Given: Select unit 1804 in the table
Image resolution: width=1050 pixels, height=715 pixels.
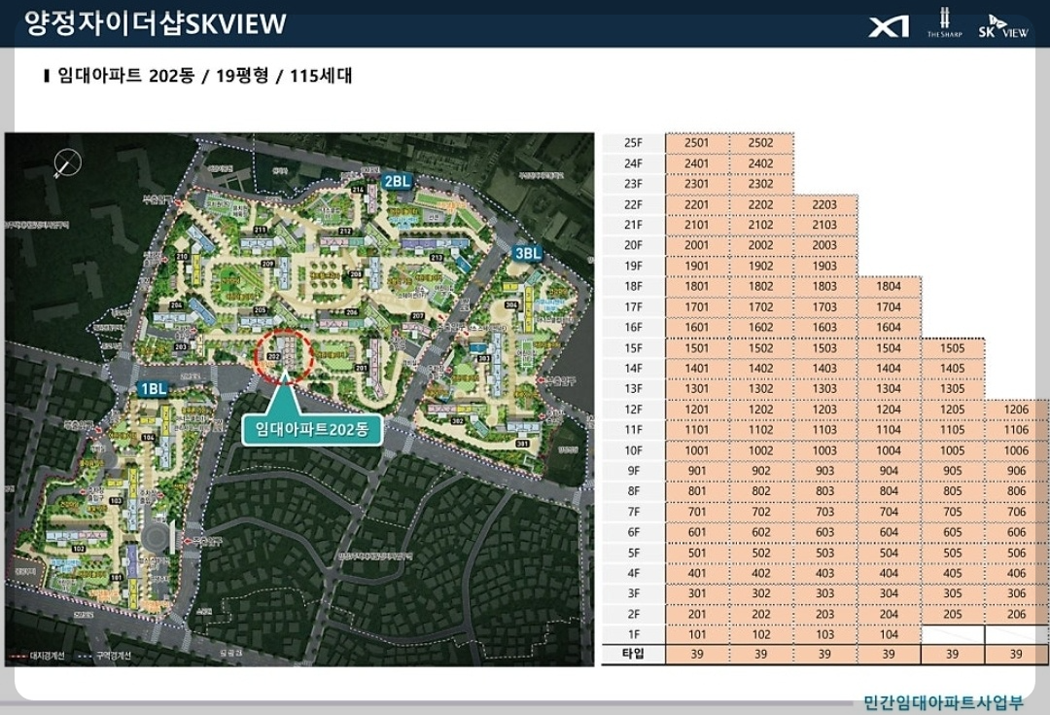Looking at the screenshot, I should click(890, 286).
